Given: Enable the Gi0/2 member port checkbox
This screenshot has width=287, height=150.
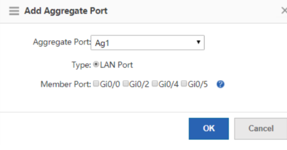Looking at the screenshot, I should 126,84.
